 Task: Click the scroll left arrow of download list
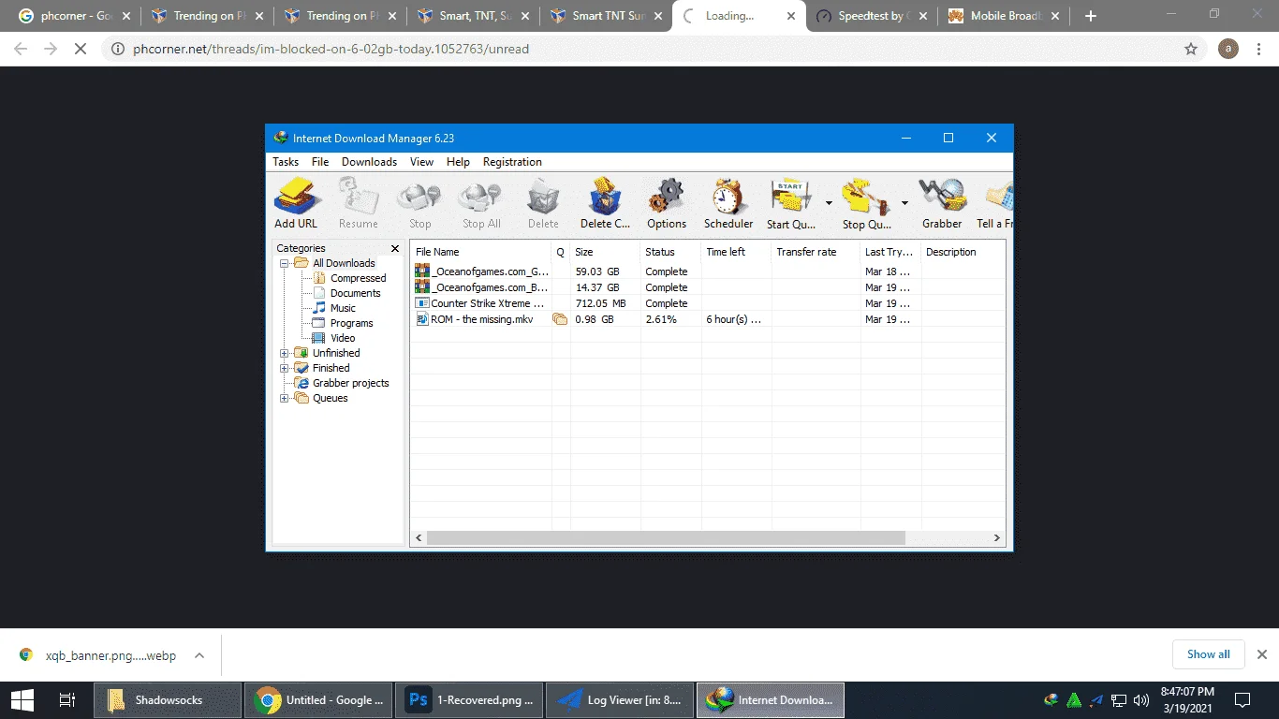(419, 538)
